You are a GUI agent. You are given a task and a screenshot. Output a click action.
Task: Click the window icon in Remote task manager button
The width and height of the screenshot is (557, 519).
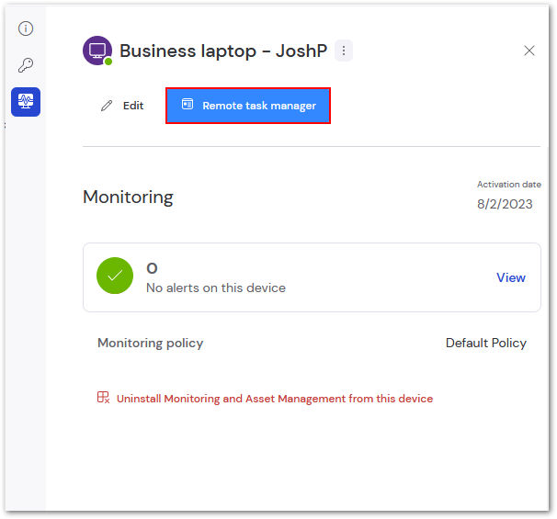pos(188,104)
